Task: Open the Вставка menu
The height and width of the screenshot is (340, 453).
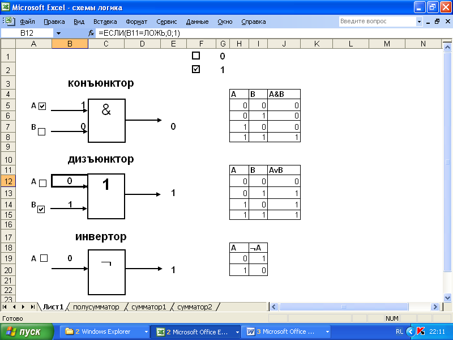Action: (105, 22)
